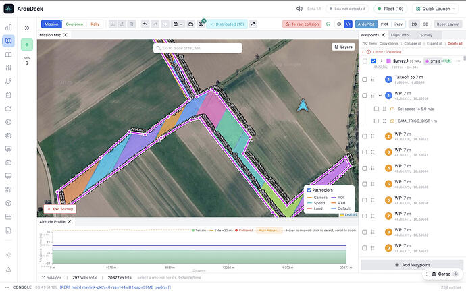466x292 pixels.
Task: Click the Terrain collision warning button
Action: point(302,24)
